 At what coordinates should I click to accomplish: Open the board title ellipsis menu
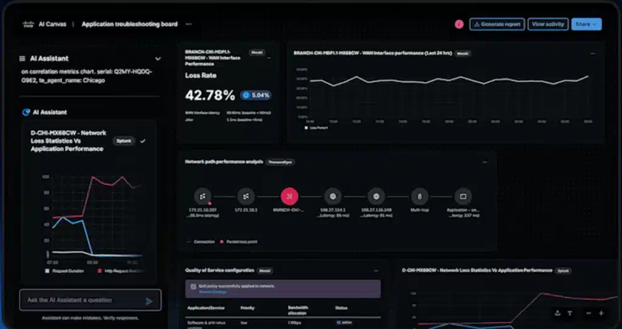click(188, 24)
